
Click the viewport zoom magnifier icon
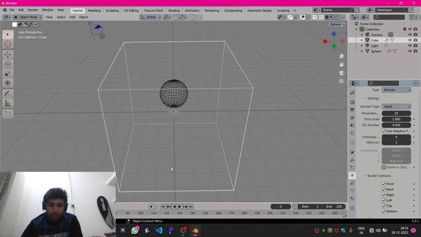pos(341,57)
